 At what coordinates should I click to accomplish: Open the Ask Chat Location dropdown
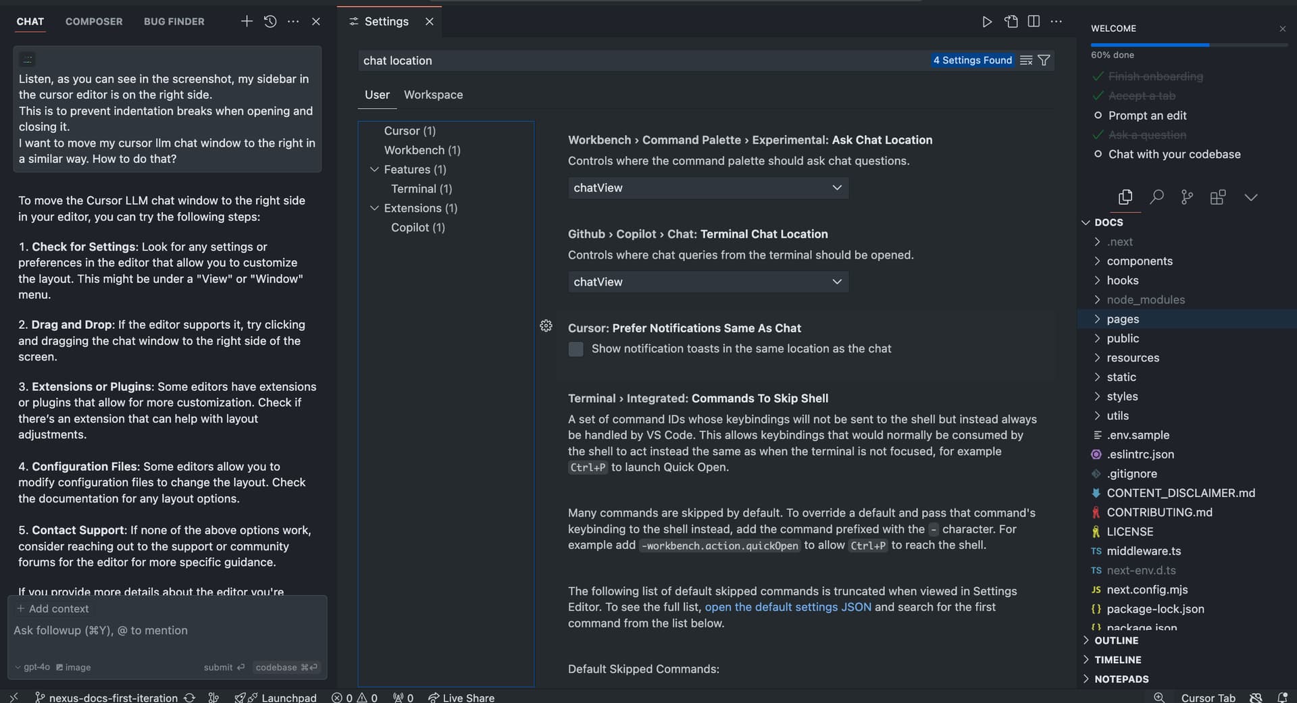click(708, 188)
